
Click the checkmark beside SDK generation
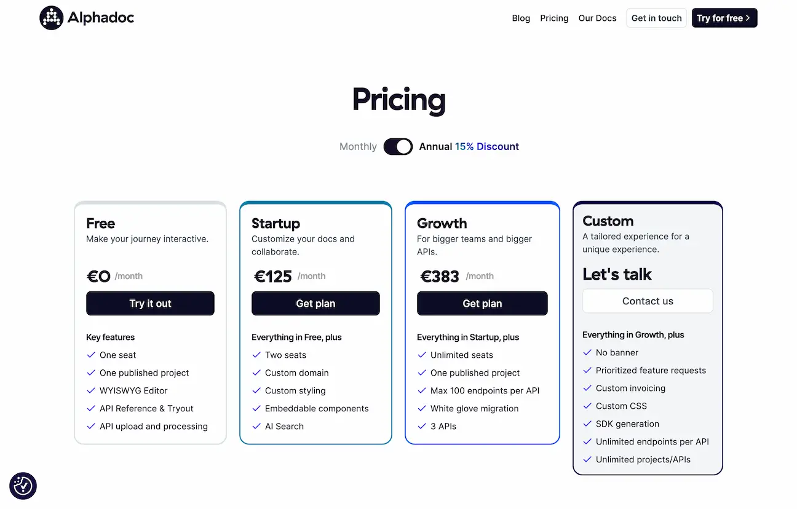click(x=587, y=424)
